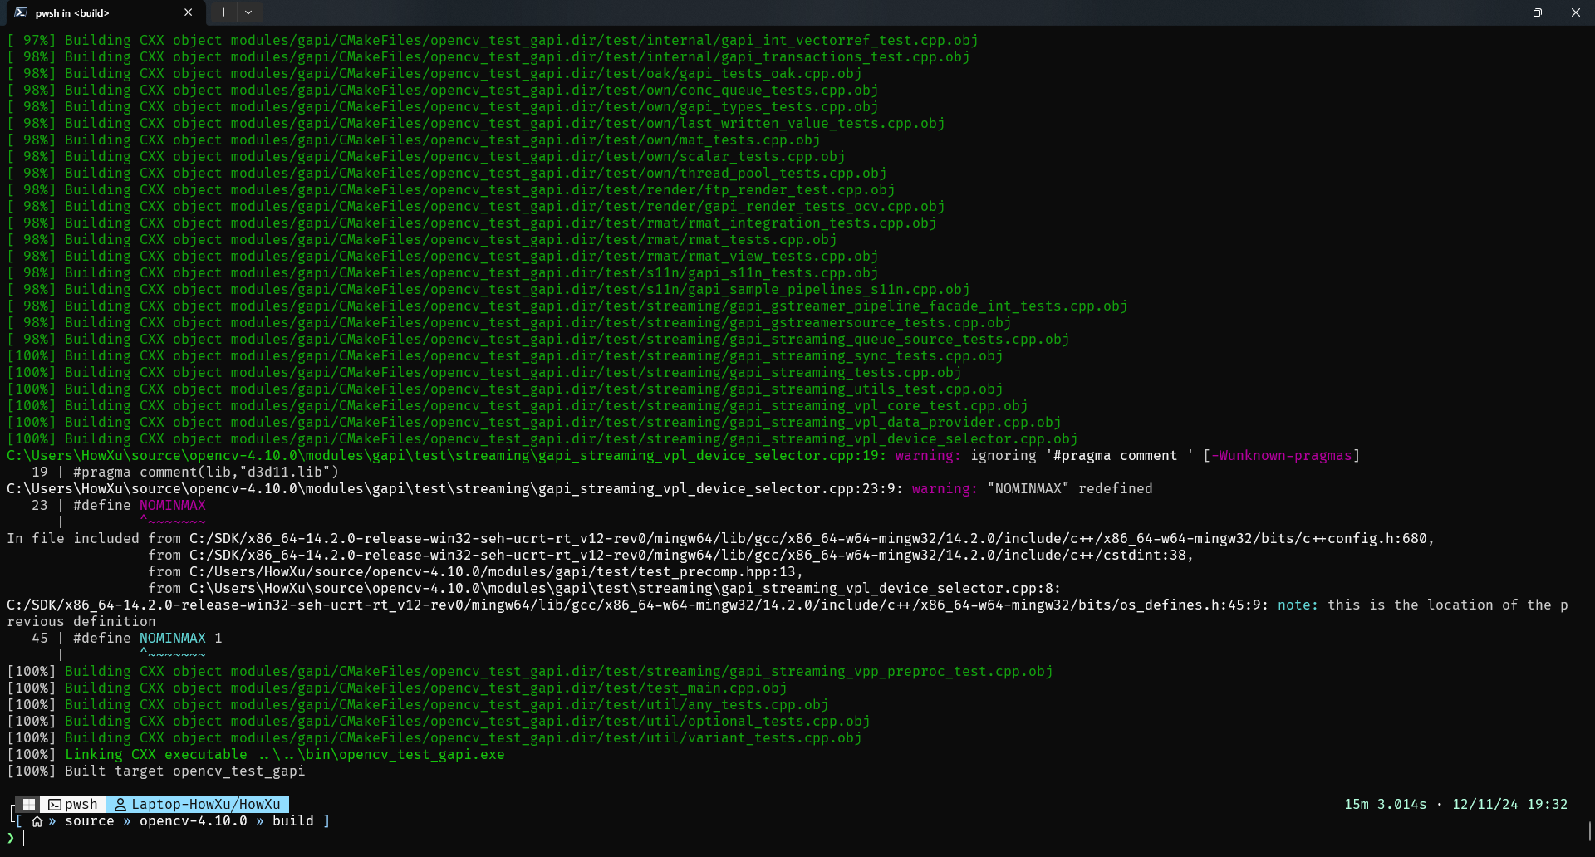Click the home icon in the path
This screenshot has height=857, width=1595.
37,821
